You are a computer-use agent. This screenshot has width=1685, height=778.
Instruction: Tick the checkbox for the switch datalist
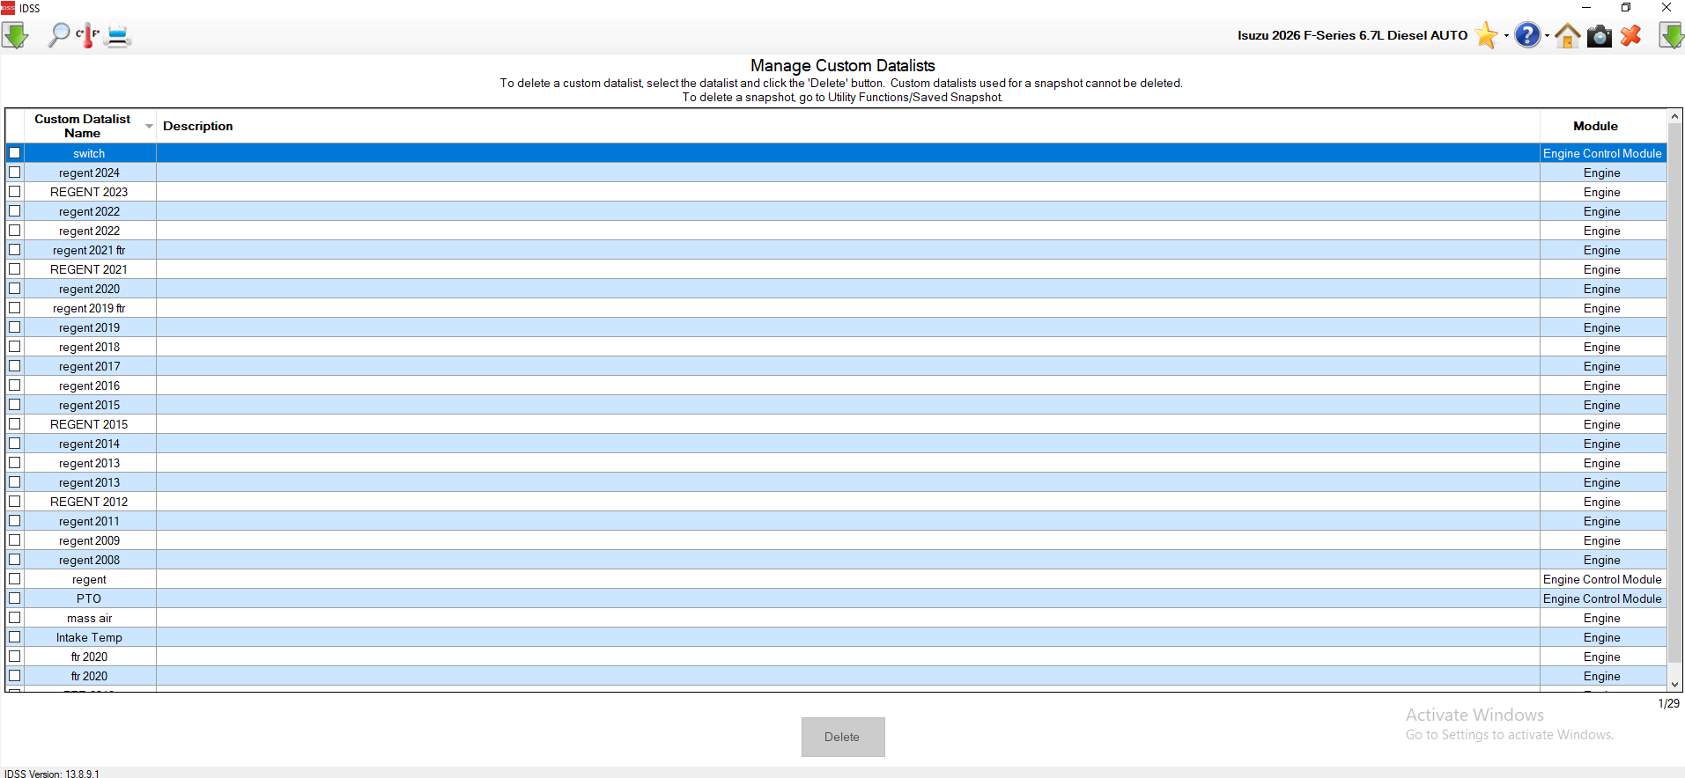(x=15, y=153)
